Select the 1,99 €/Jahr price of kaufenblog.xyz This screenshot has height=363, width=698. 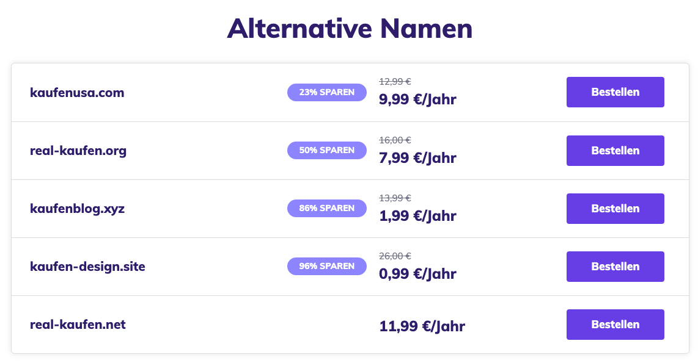click(x=417, y=215)
